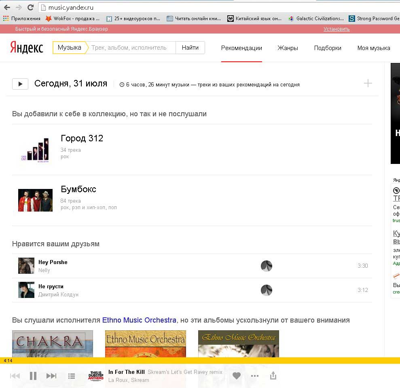Click the In For The Kill track title

(x=126, y=372)
